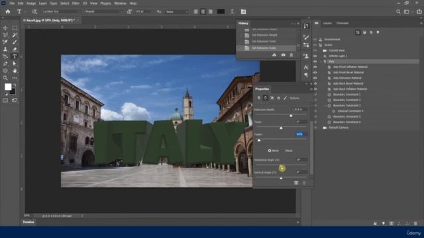Select the Rectangular Marquee tool

[x=15, y=28]
